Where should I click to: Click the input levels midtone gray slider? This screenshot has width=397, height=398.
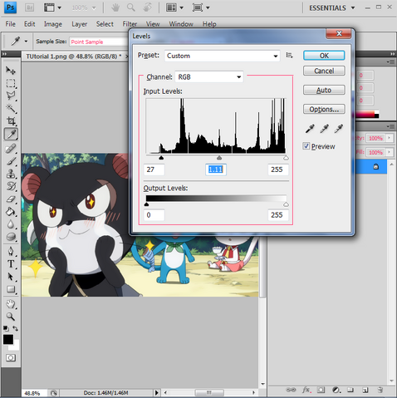click(x=219, y=158)
